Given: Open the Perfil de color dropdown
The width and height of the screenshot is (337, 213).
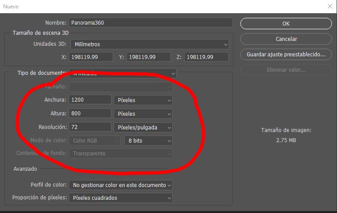Looking at the screenshot, I should click(120, 185).
